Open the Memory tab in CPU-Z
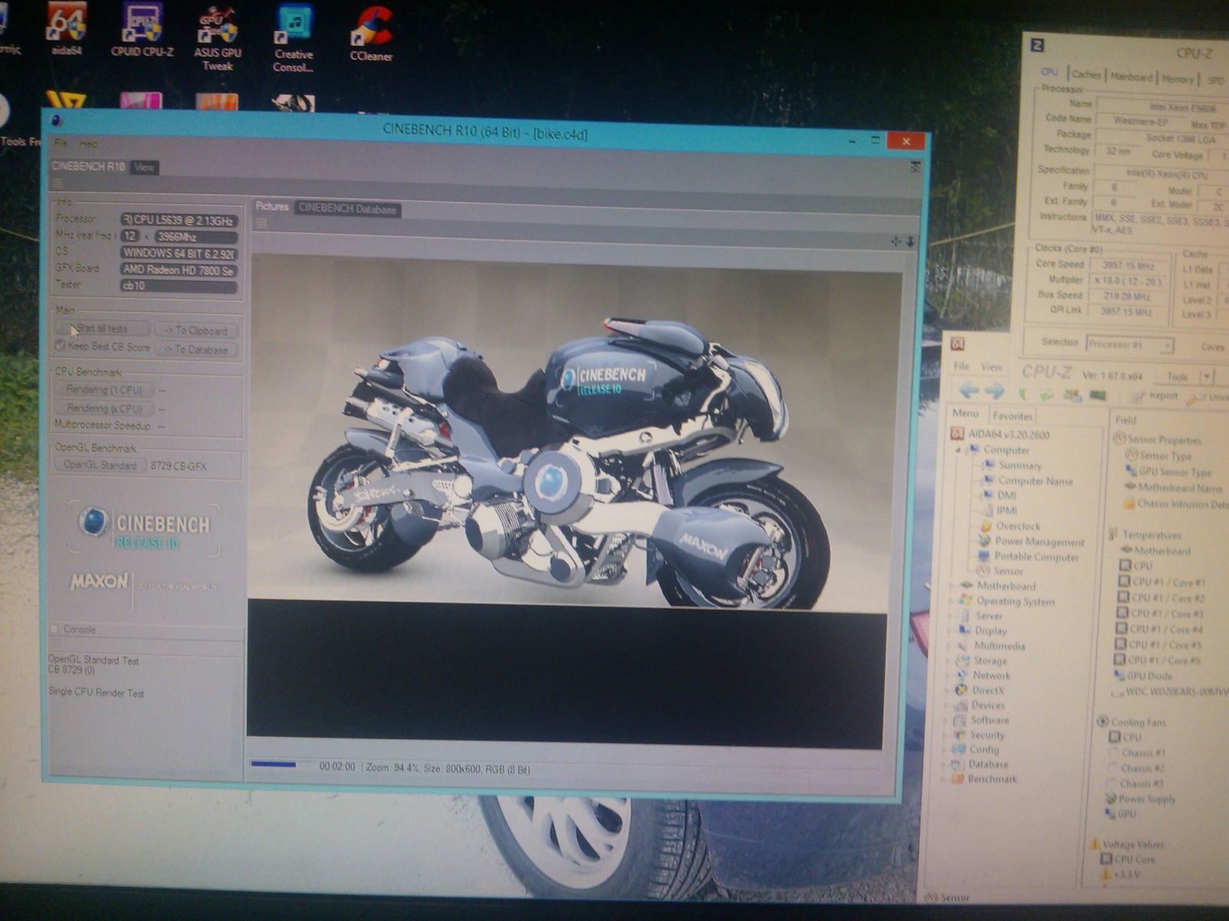The width and height of the screenshot is (1229, 921). pyautogui.click(x=1178, y=78)
